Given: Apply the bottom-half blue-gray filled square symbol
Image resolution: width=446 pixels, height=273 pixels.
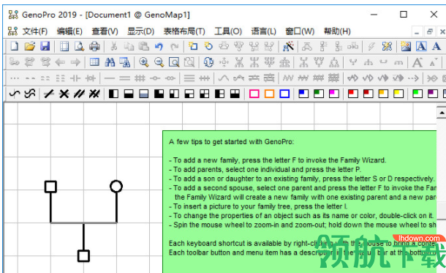Looking at the screenshot, I should [144, 94].
